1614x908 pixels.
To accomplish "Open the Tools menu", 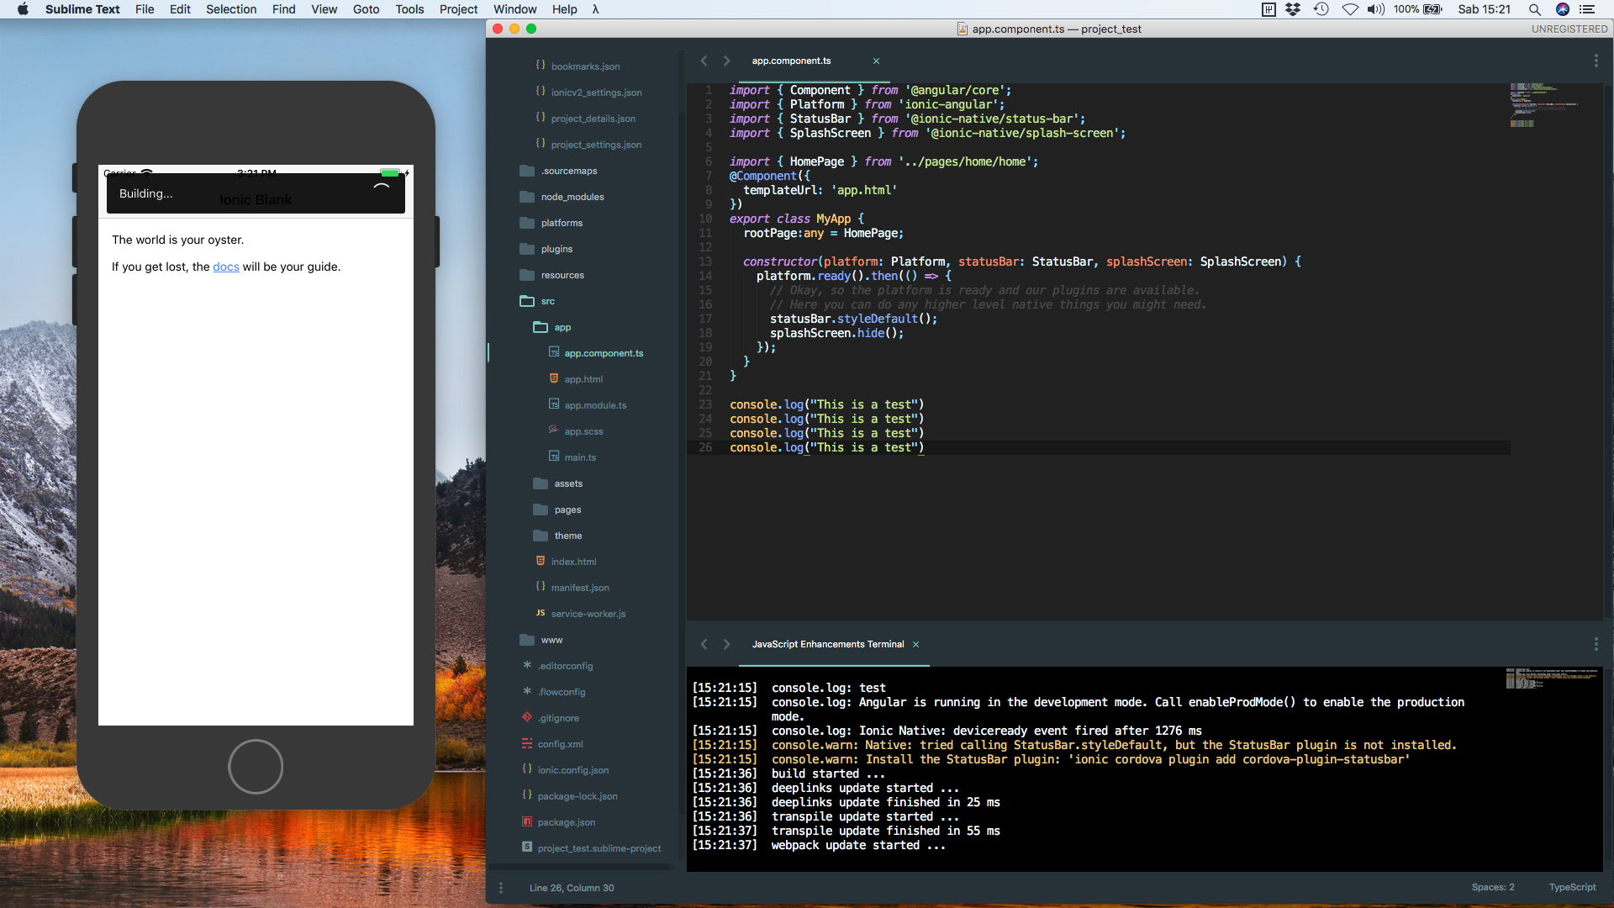I will (x=409, y=9).
